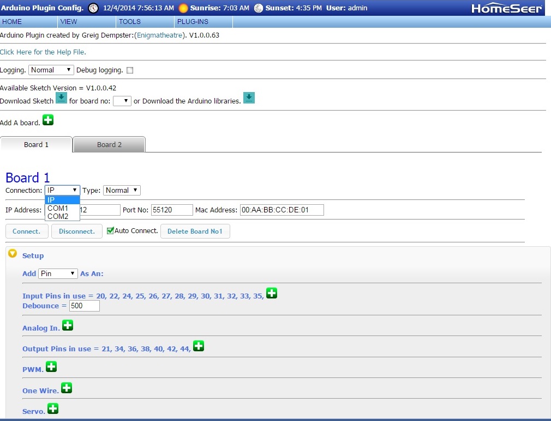Click the Disconnect button
551x421 pixels.
point(76,231)
